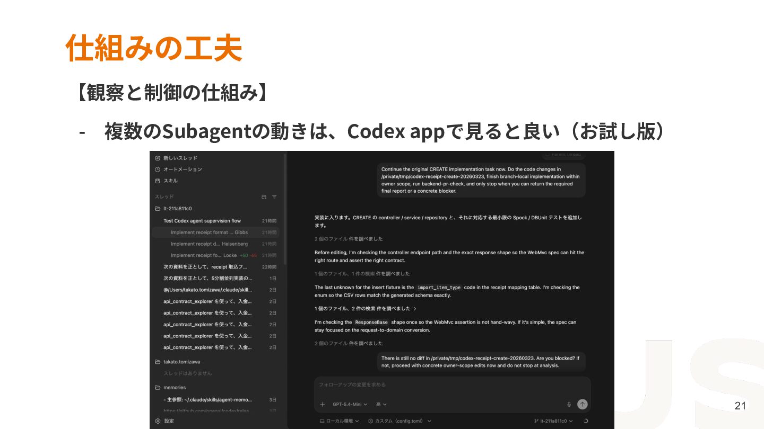
Task: Focus the フォローアップの変更を求める input
Action: coord(452,385)
